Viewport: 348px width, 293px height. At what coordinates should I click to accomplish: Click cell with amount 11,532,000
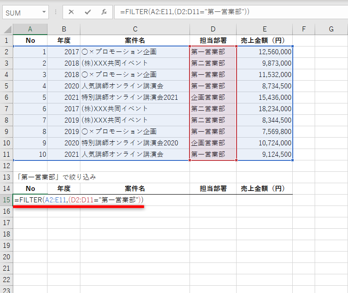tap(264, 75)
